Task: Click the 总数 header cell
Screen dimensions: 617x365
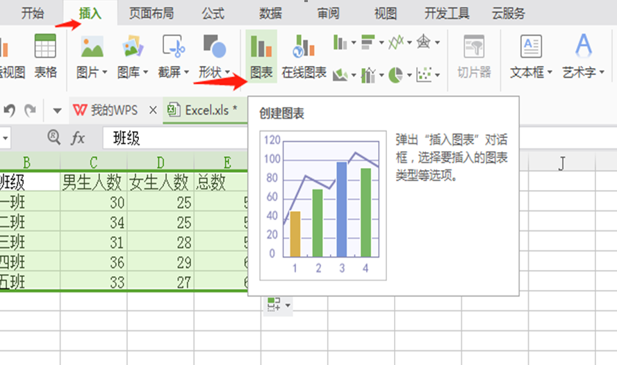Action: pos(221,182)
